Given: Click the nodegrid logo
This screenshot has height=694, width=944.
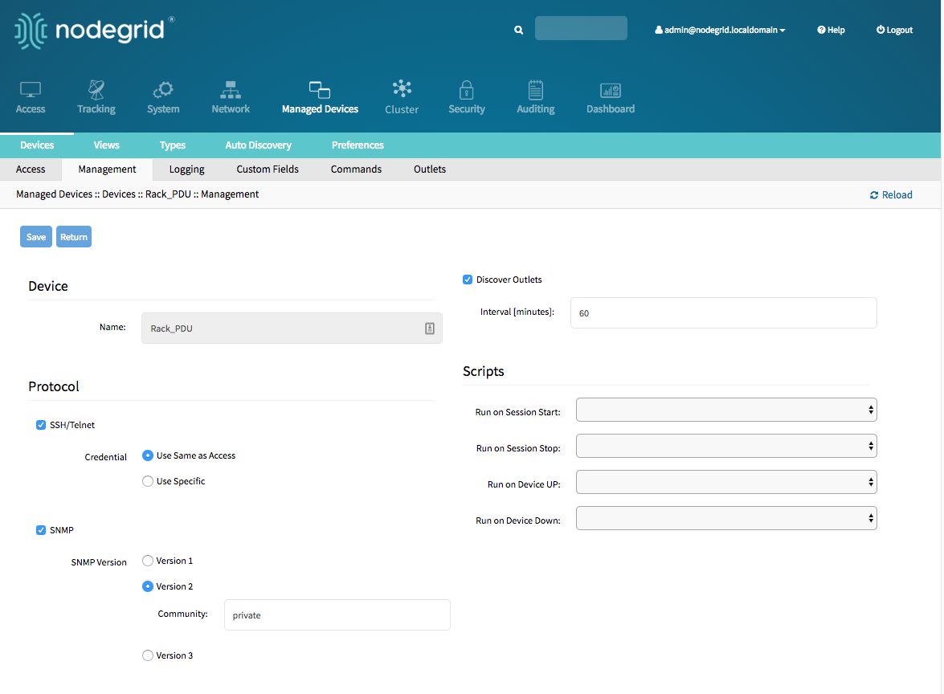Looking at the screenshot, I should point(95,31).
